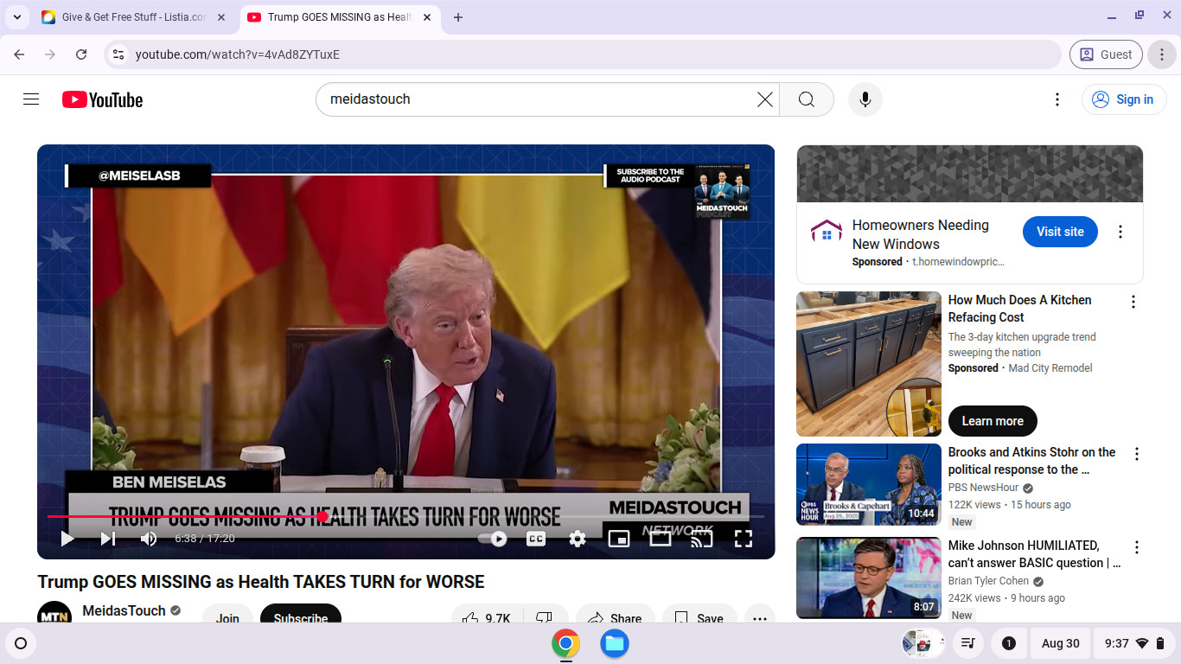The image size is (1181, 664).
Task: Seek on the red video progress bar
Action: [x=406, y=516]
